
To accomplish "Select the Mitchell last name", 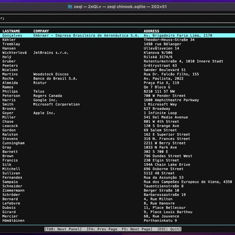I will coord(11,169).
